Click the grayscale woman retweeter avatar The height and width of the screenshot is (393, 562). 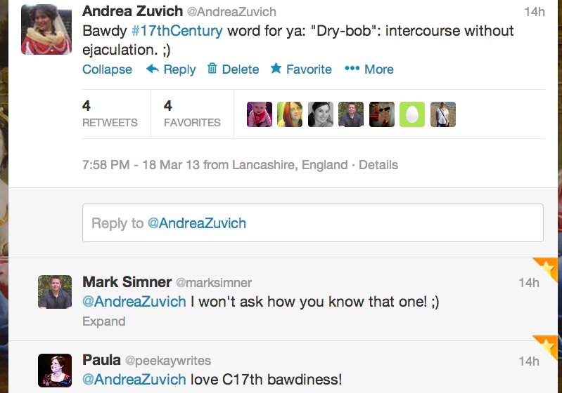(x=321, y=114)
